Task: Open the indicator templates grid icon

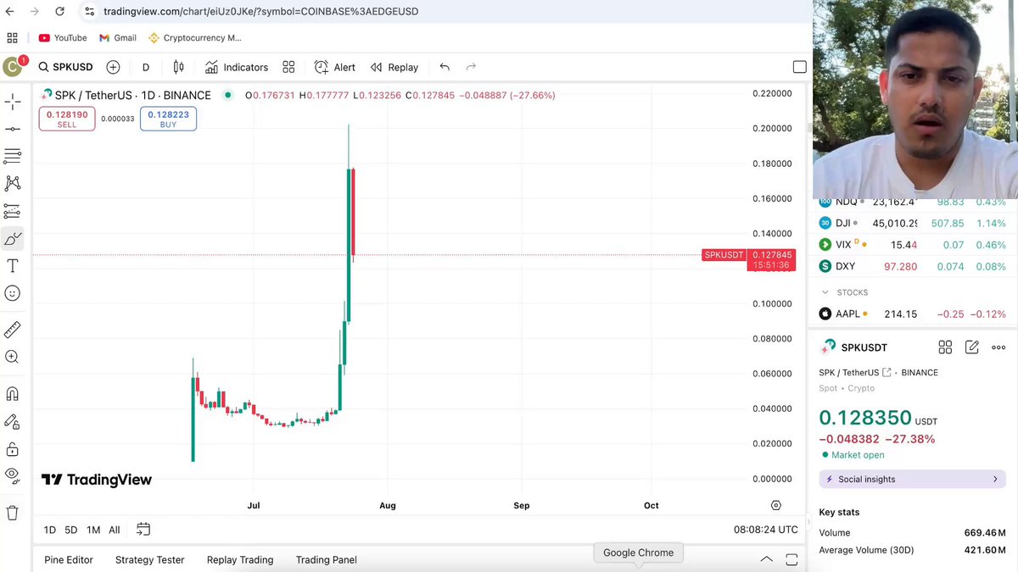Action: click(288, 67)
